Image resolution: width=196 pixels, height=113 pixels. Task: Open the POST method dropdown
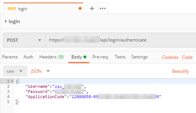(24, 40)
